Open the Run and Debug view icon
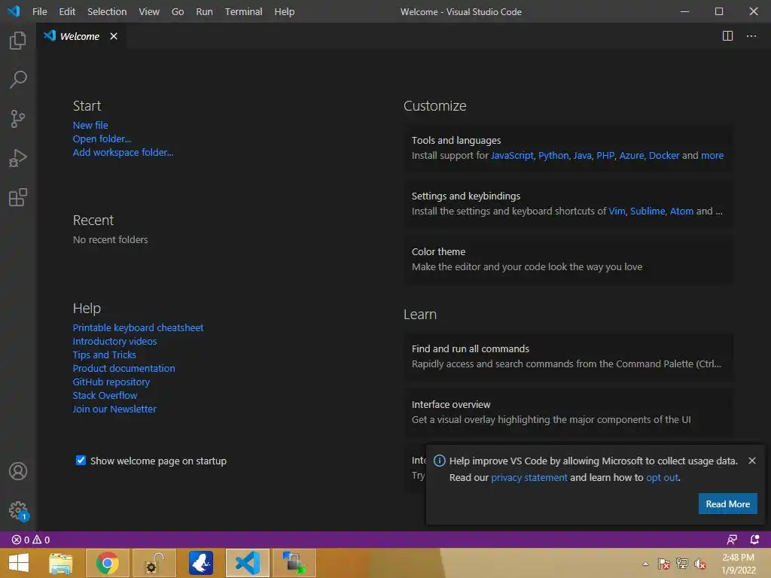The image size is (771, 578). [18, 158]
